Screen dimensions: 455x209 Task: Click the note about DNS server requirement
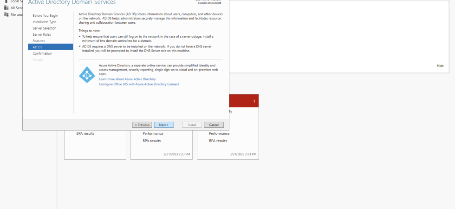(147, 48)
